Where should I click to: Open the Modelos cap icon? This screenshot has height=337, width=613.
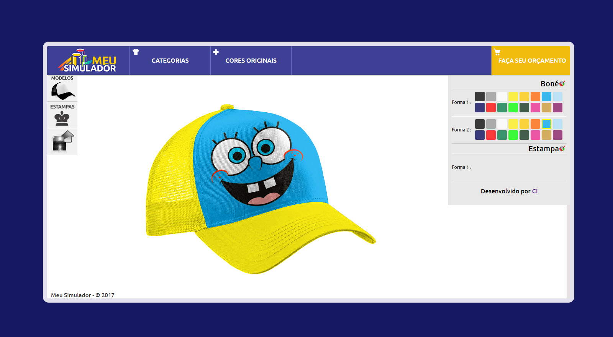63,91
